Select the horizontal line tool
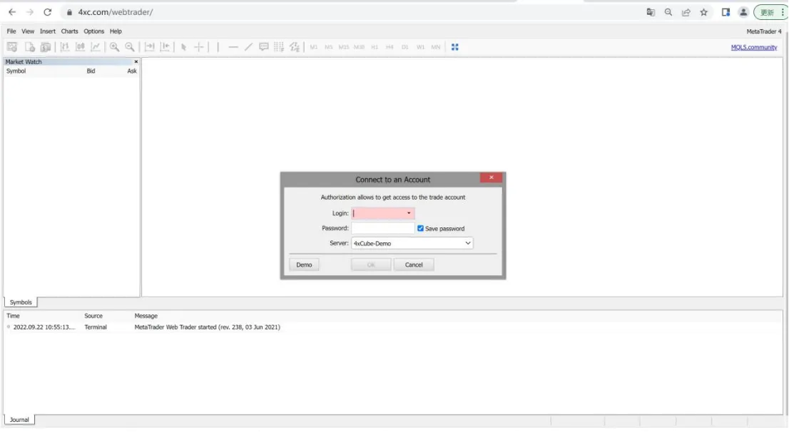The image size is (789, 432). (x=233, y=47)
